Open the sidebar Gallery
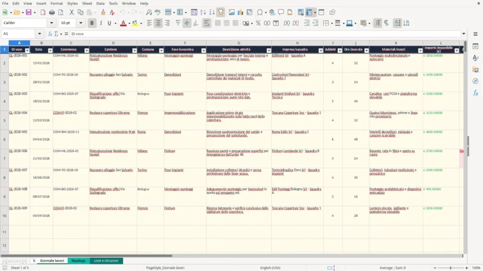This screenshot has width=483, height=271. click(x=475, y=70)
